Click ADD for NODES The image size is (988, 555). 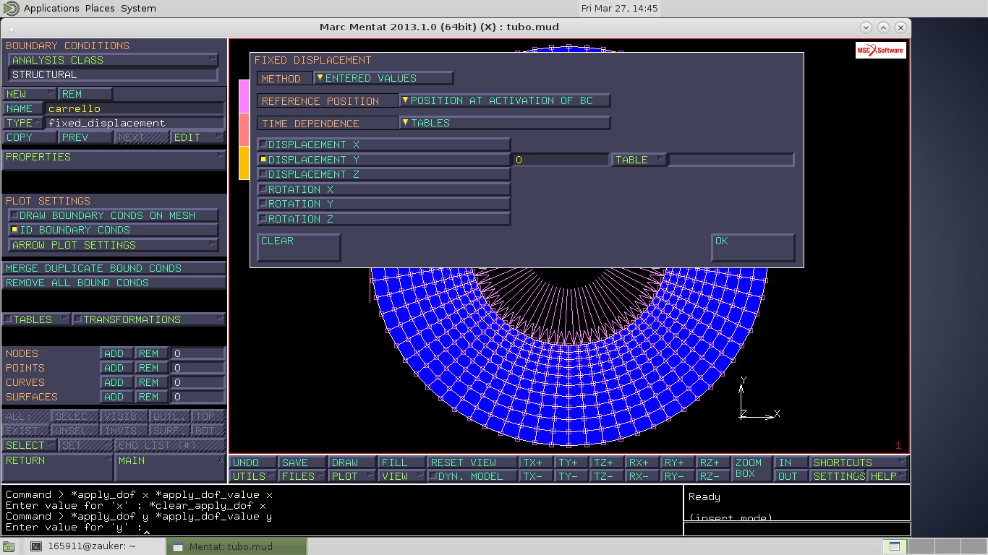click(x=116, y=353)
